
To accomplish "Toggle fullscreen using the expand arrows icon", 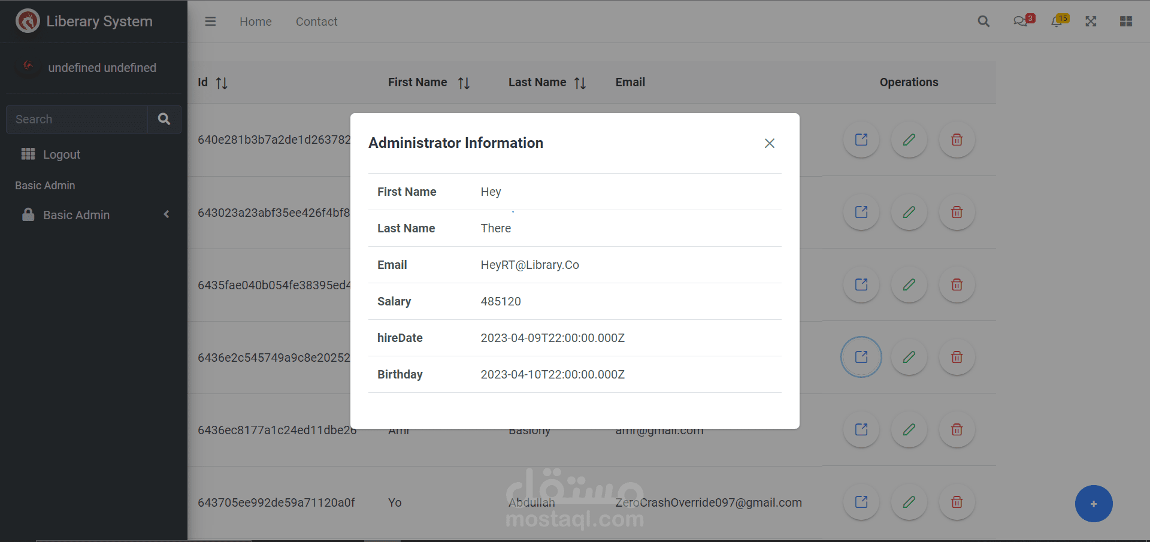I will [x=1091, y=21].
